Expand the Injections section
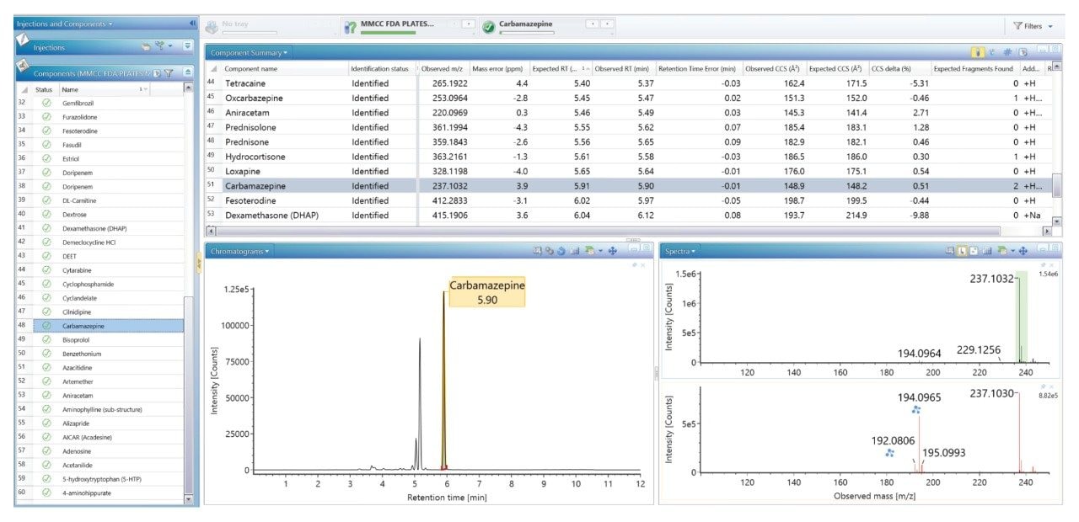The image size is (1079, 522). (x=188, y=46)
